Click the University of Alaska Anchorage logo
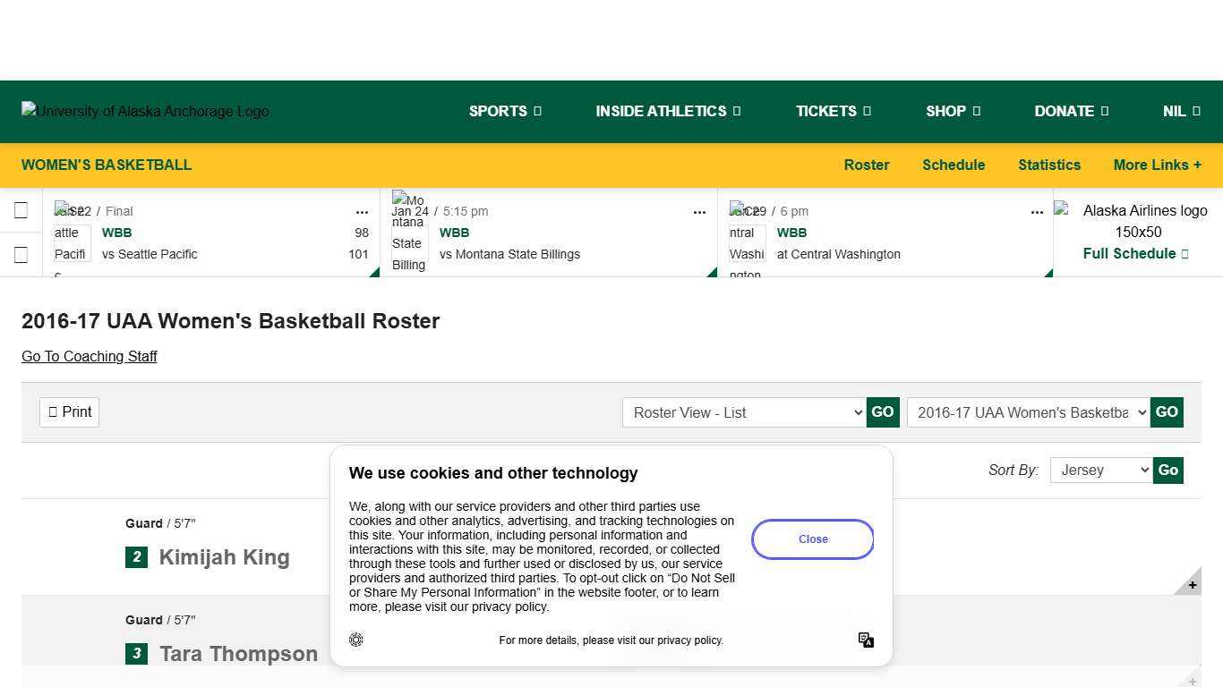This screenshot has height=687, width=1223. 144,111
